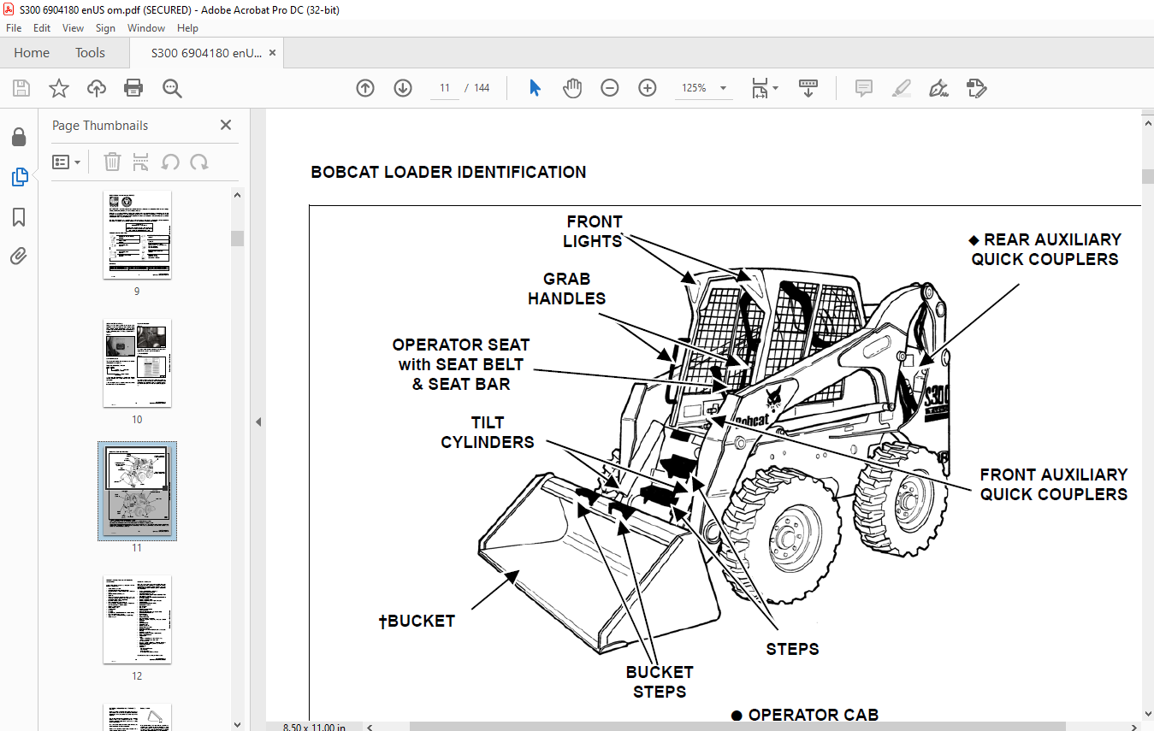The height and width of the screenshot is (731, 1154).
Task: Rotate pages clockwise icon
Action: point(199,162)
